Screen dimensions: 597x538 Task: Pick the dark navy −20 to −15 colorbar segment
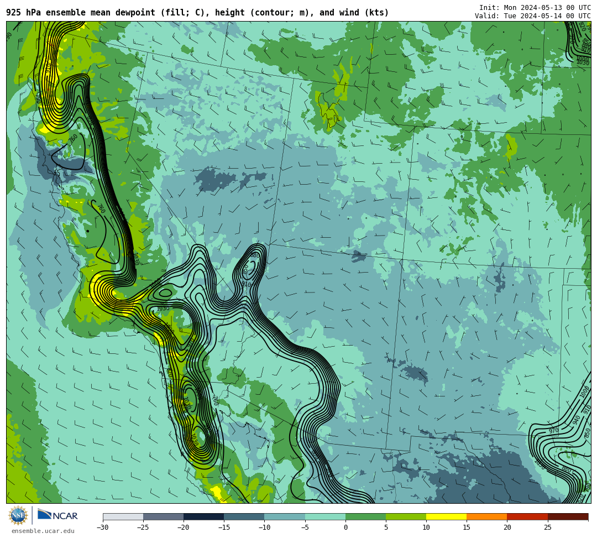tap(203, 516)
